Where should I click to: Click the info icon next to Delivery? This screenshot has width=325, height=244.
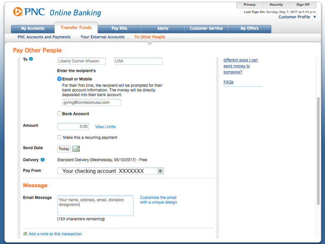tap(43, 160)
